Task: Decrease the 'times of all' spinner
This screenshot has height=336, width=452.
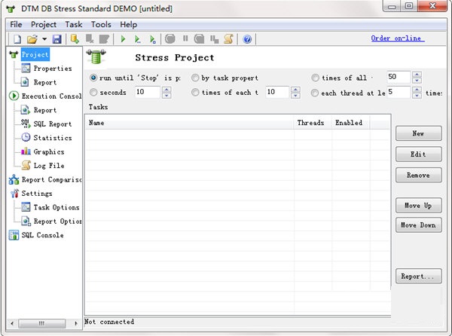Action: click(x=417, y=80)
